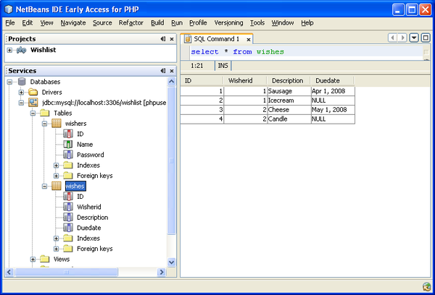Image resolution: width=435 pixels, height=295 pixels.
Task: Open the Versioning menu
Action: 228,22
